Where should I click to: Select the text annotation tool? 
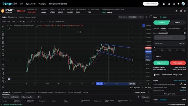3,50
